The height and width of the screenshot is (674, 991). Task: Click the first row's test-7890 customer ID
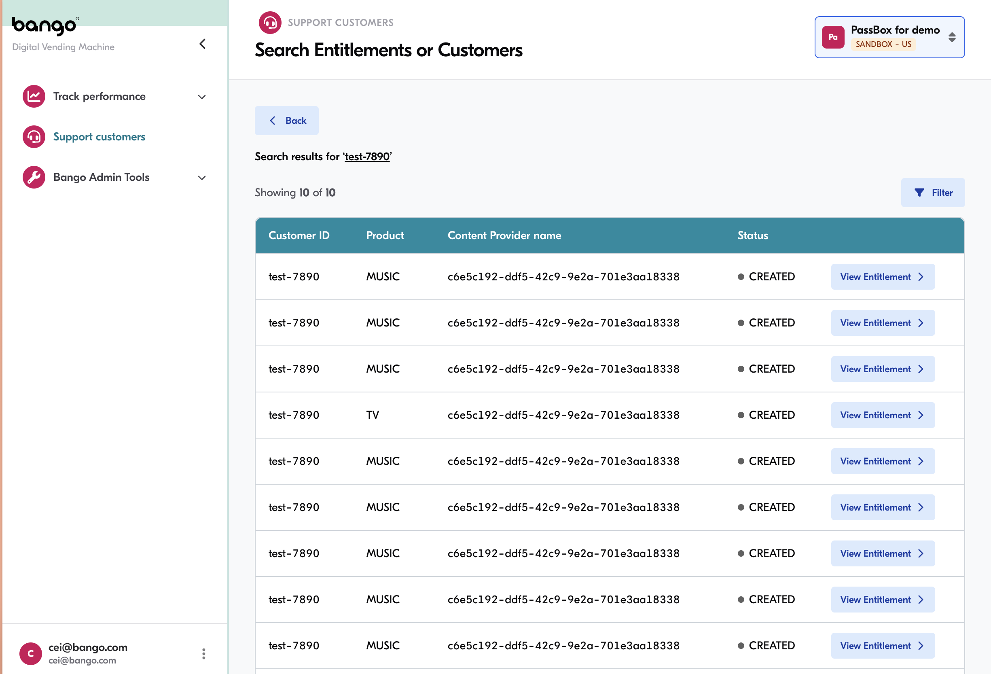pyautogui.click(x=294, y=277)
